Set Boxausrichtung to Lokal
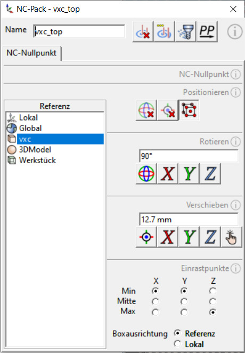 [177, 344]
